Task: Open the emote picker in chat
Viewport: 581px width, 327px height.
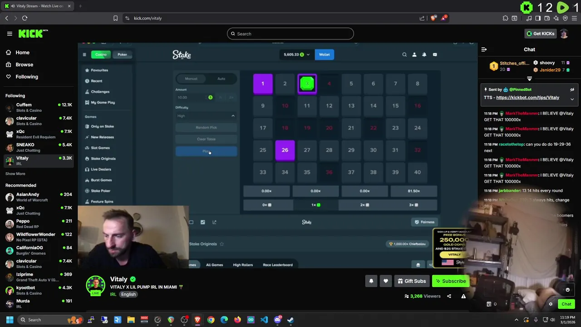Action: pos(567,290)
